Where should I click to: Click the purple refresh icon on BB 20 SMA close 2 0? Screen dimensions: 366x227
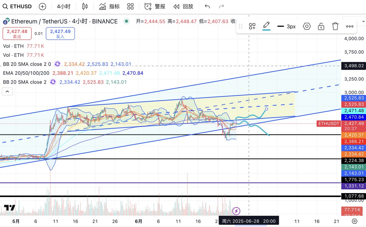(57, 64)
